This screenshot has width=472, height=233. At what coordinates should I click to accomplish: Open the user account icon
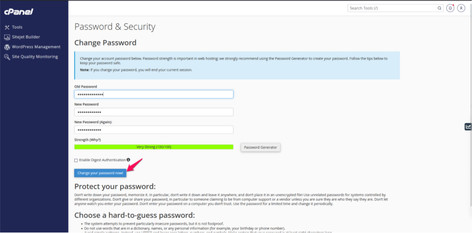461,8
